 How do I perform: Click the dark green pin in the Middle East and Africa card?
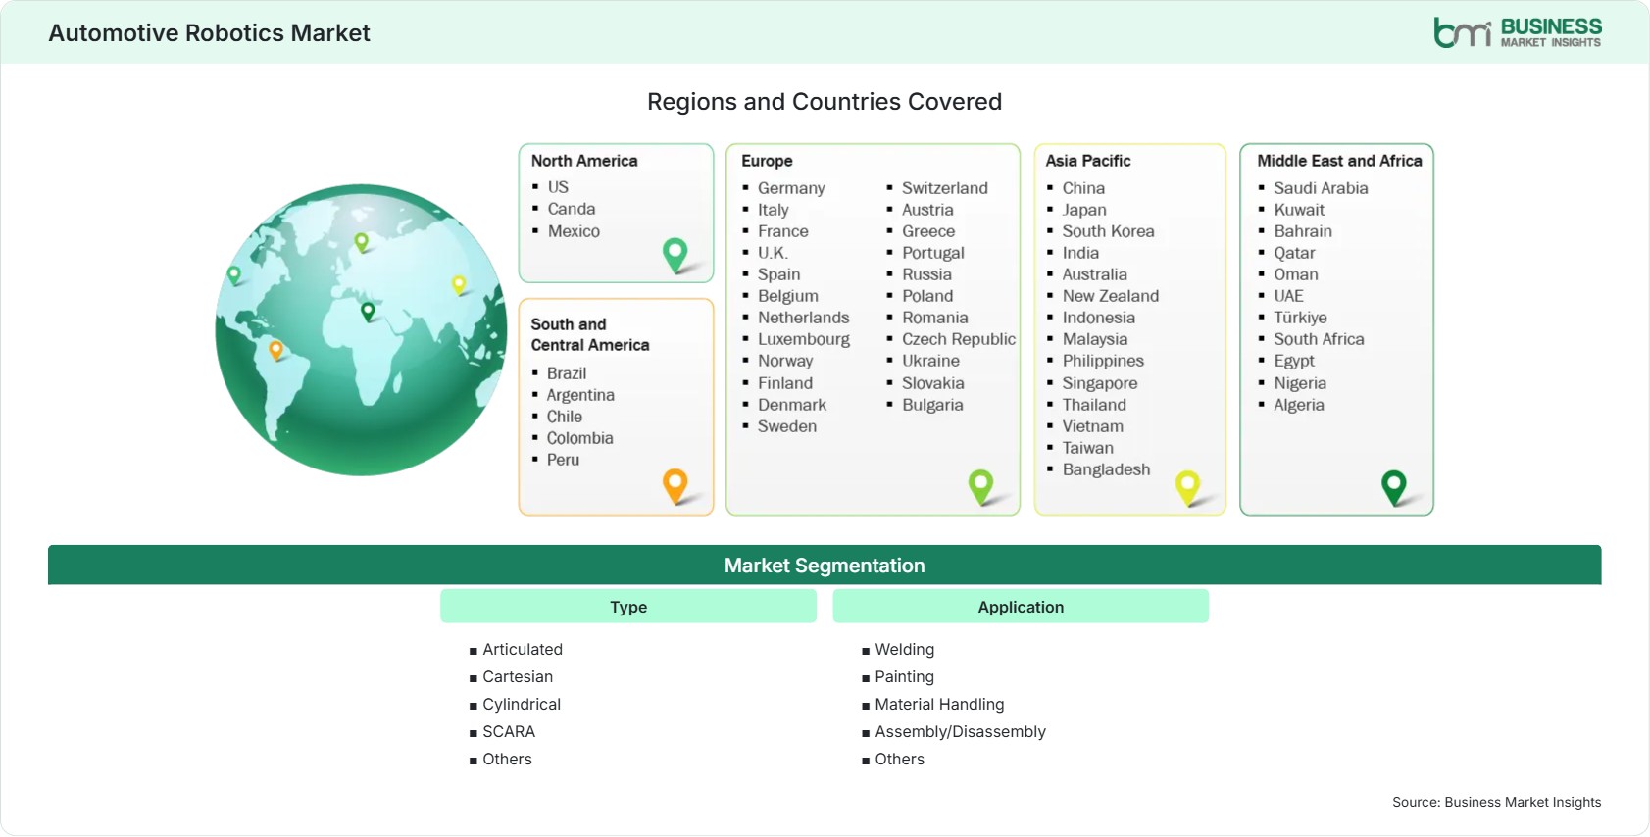pos(1394,488)
